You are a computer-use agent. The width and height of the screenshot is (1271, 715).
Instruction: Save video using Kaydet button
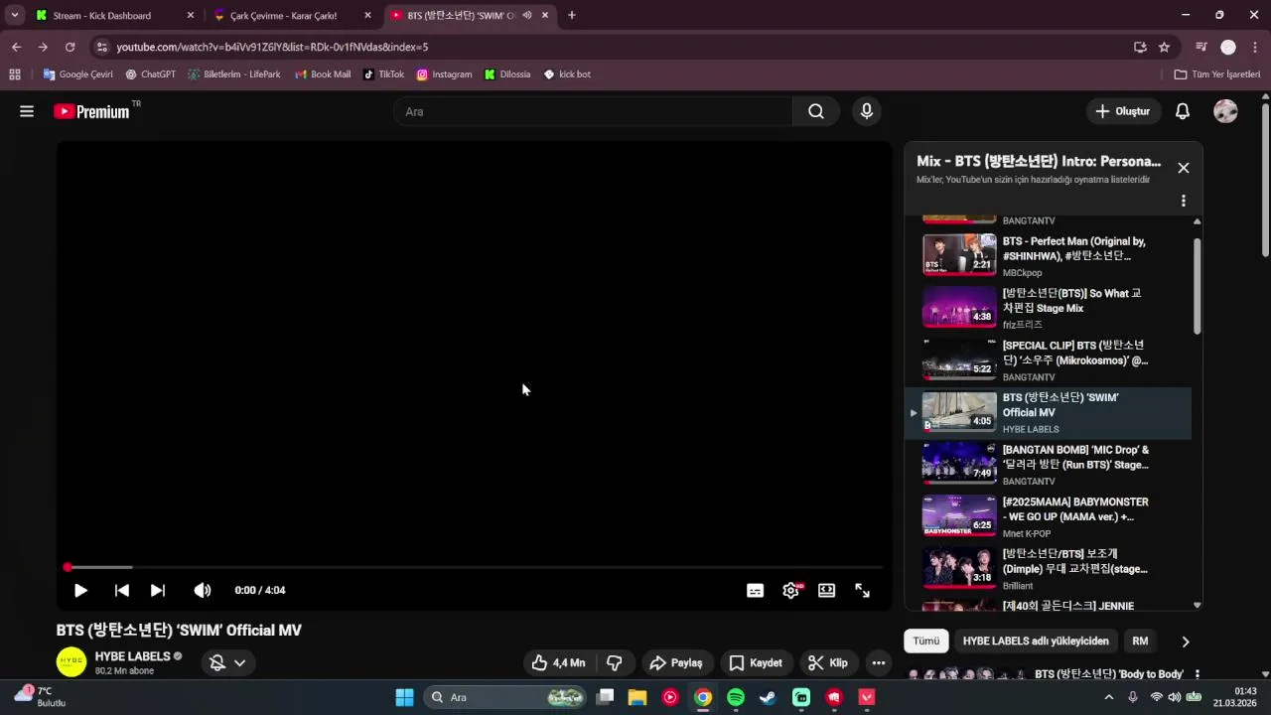(756, 662)
